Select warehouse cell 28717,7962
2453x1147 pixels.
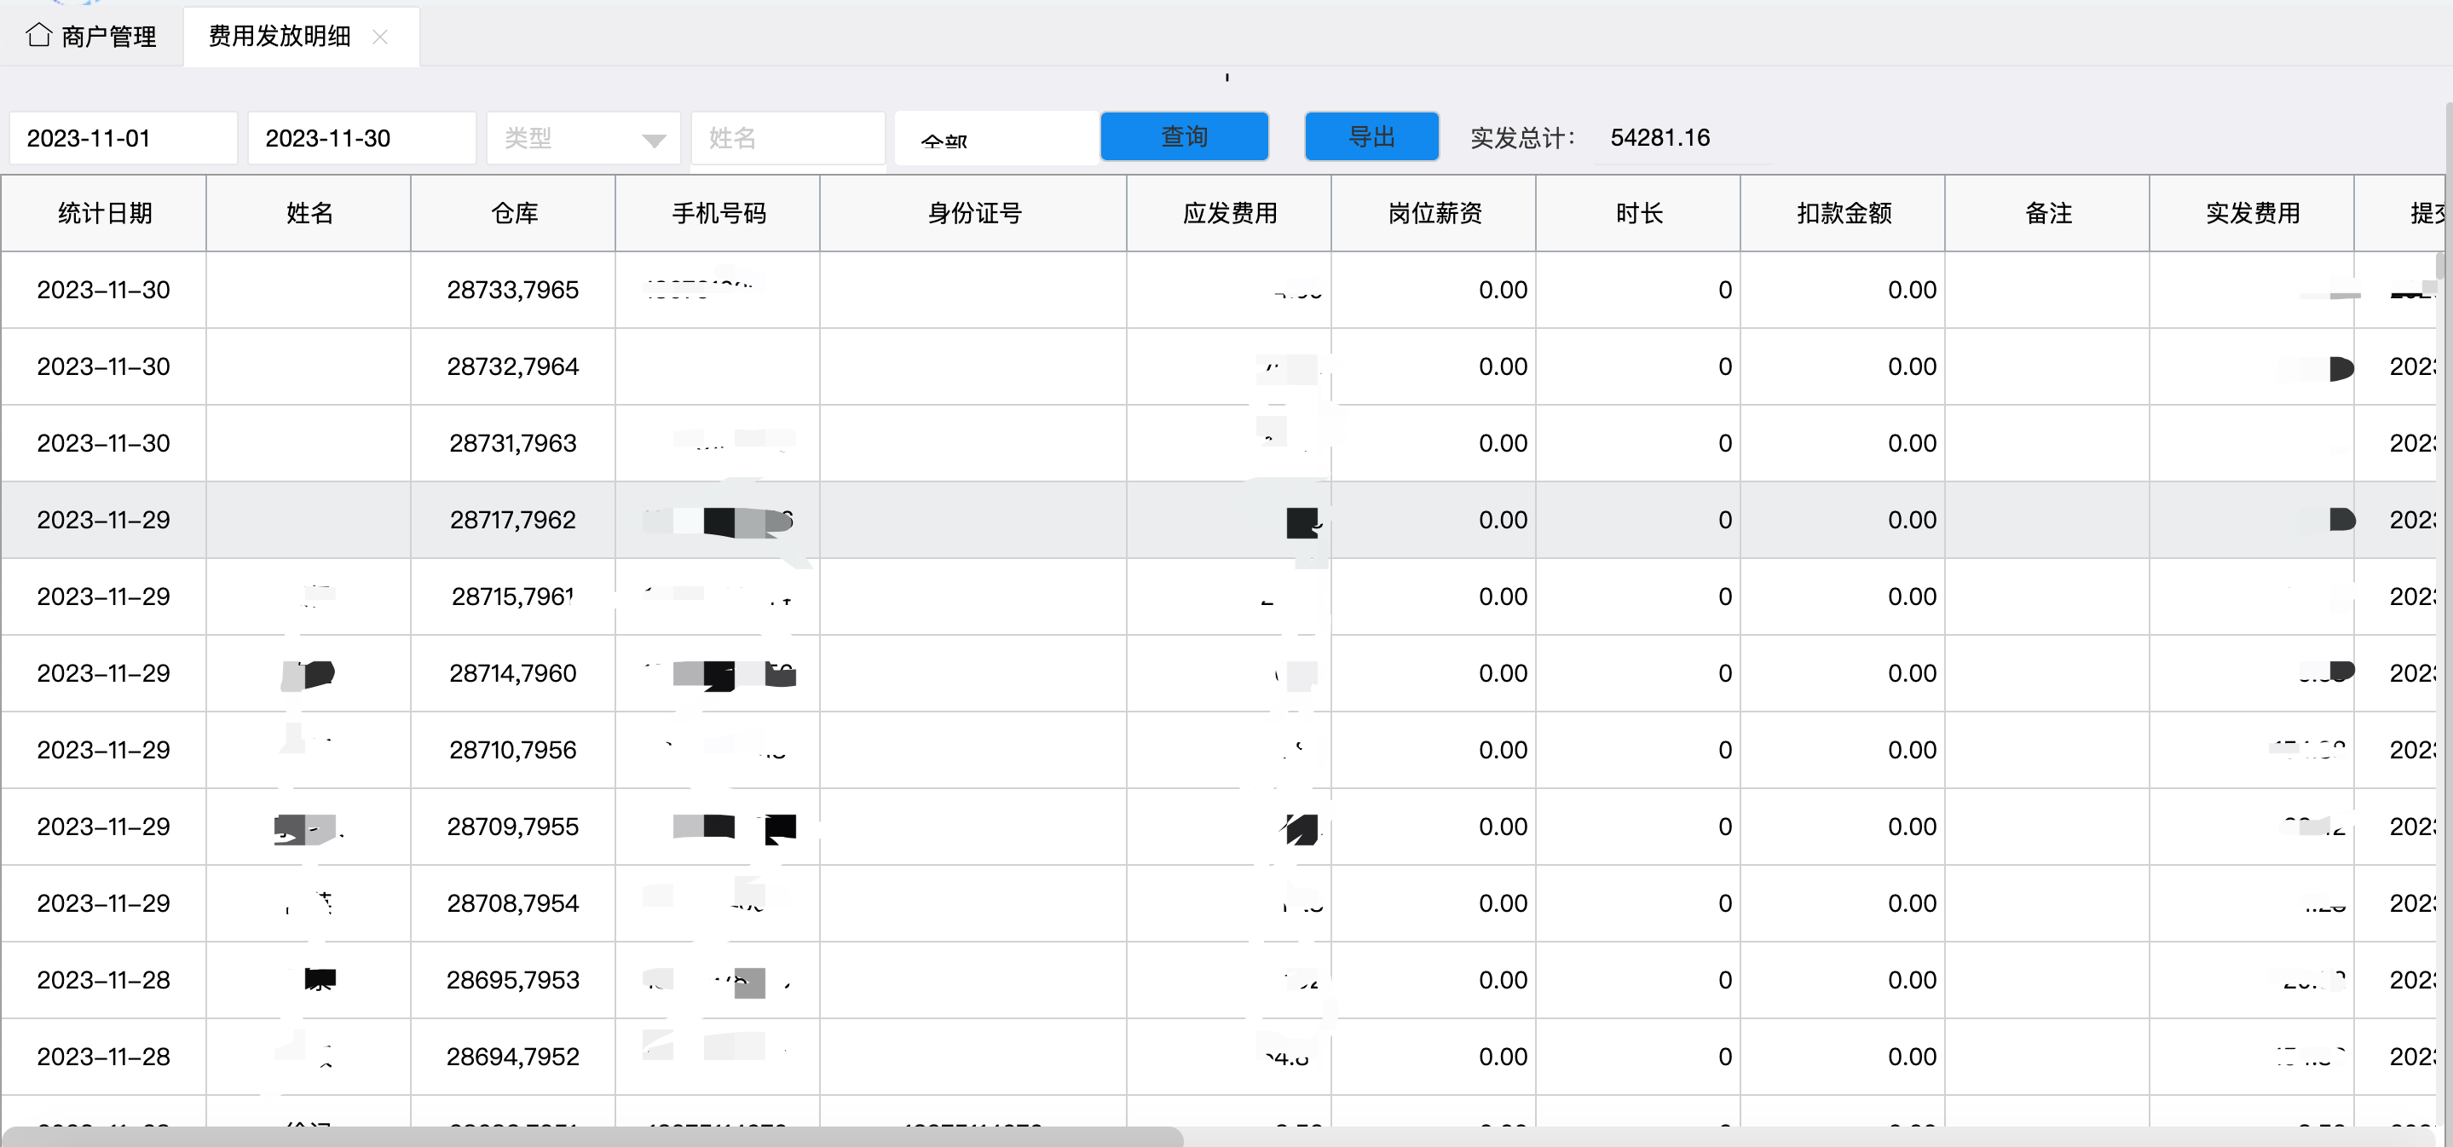click(x=513, y=520)
